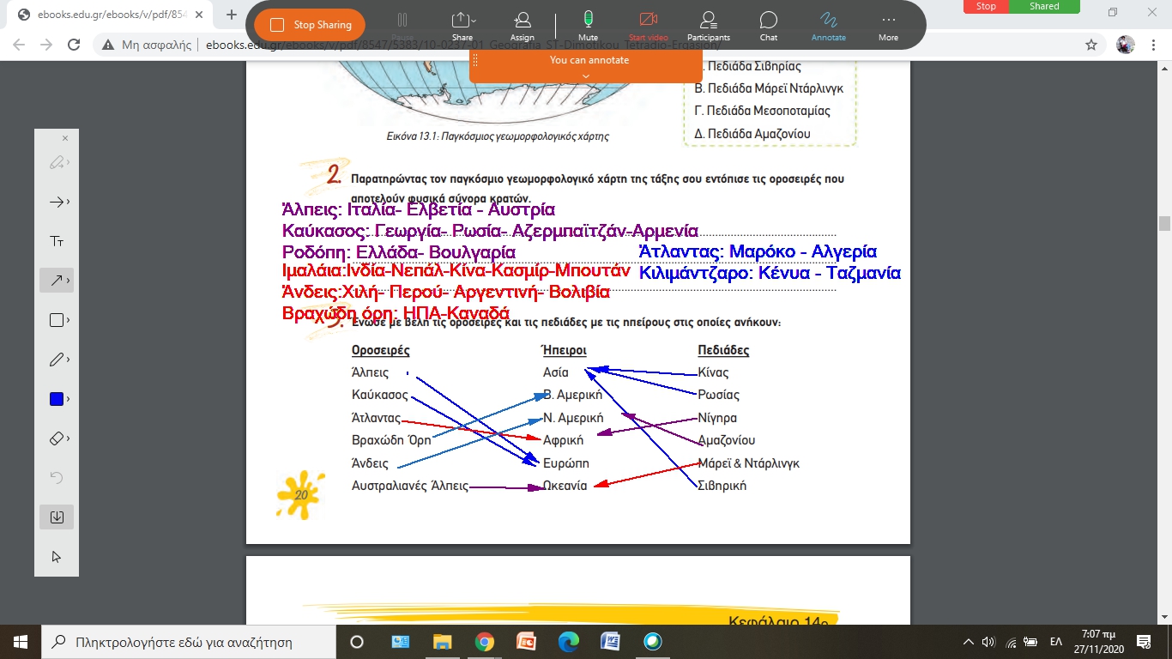
Task: Click the word 'Καύκασος' in Οροσειρές list
Action: tap(379, 396)
